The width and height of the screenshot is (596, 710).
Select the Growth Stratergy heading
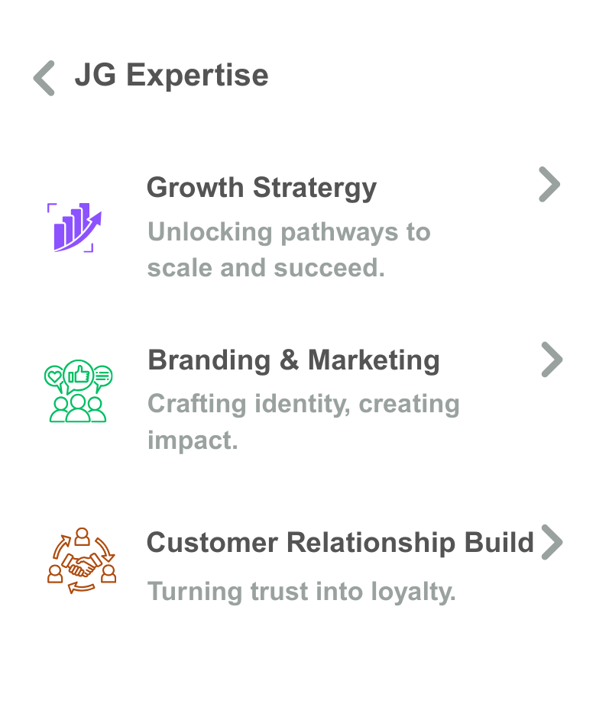[x=261, y=188]
